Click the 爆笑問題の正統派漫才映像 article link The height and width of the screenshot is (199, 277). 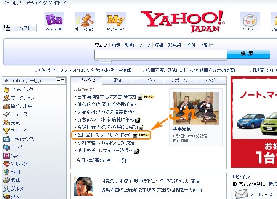pyautogui.click(x=151, y=190)
